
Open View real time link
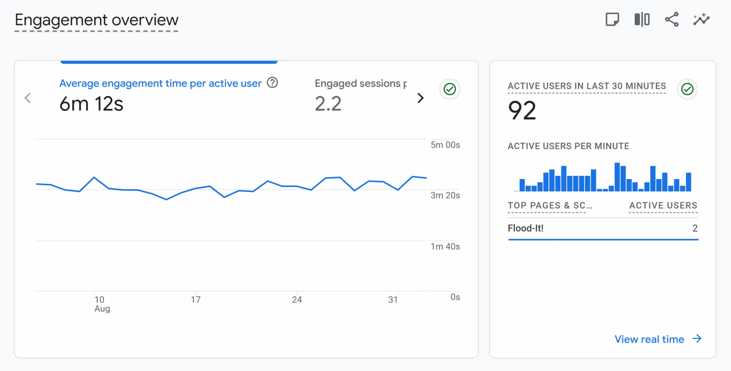[x=649, y=339]
